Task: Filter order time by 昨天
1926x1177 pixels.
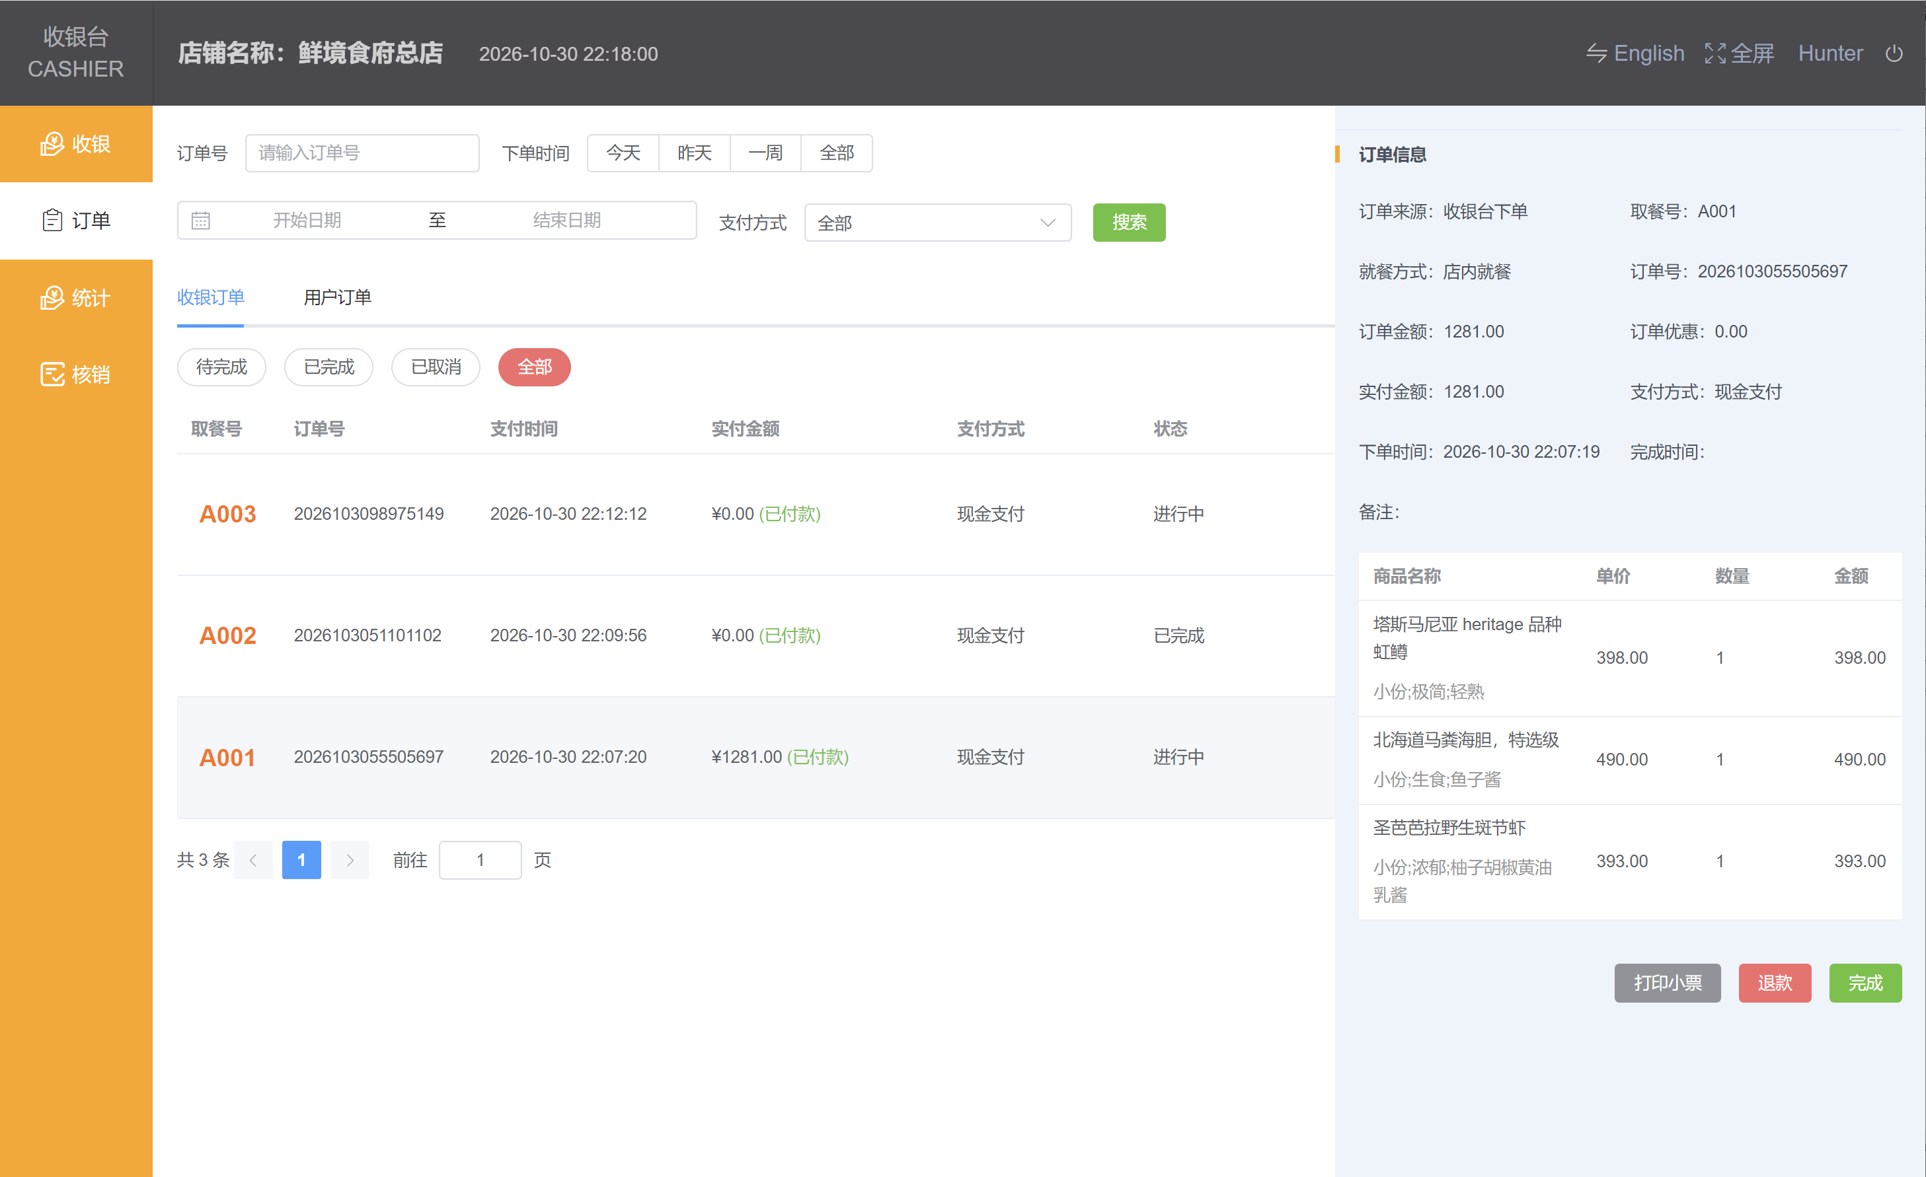Action: click(x=694, y=153)
